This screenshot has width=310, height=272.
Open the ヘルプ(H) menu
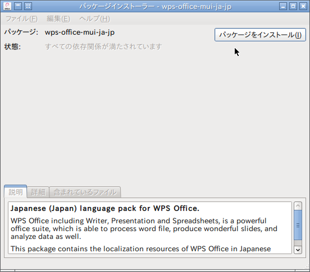point(94,19)
